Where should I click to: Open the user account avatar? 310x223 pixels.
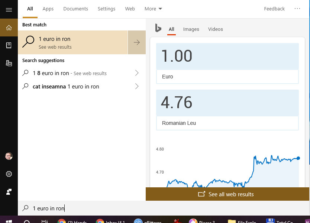click(x=9, y=156)
